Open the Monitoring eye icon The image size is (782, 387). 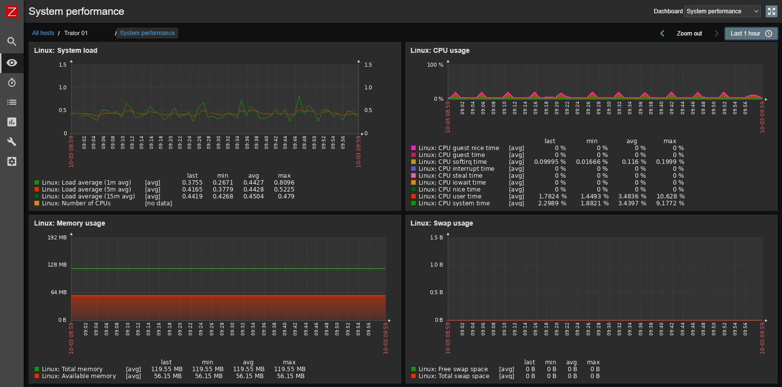point(12,63)
